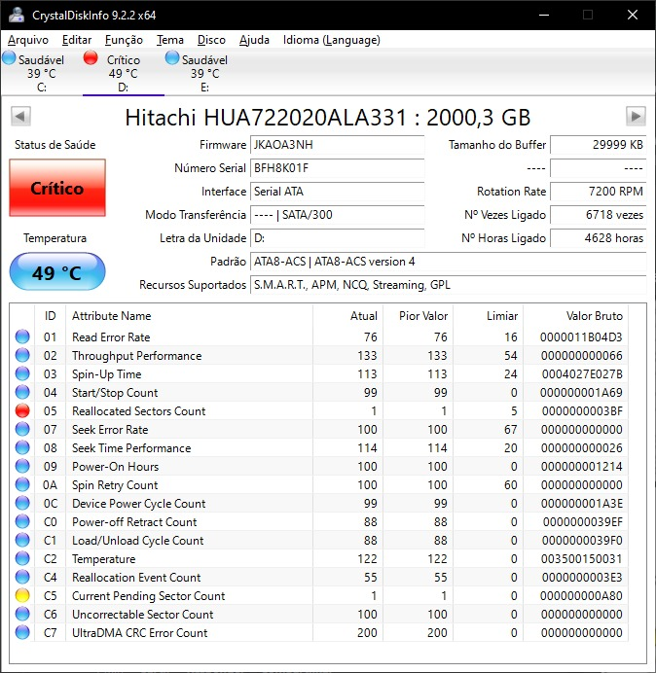Click the Padrão field ATA8-ACS
This screenshot has height=673, width=656.
(448, 262)
